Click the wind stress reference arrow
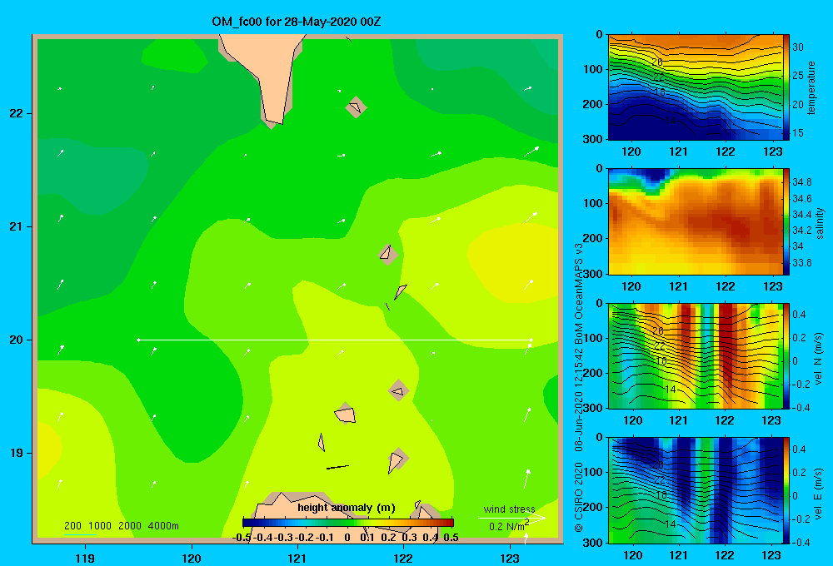This screenshot has width=833, height=566. (x=512, y=518)
